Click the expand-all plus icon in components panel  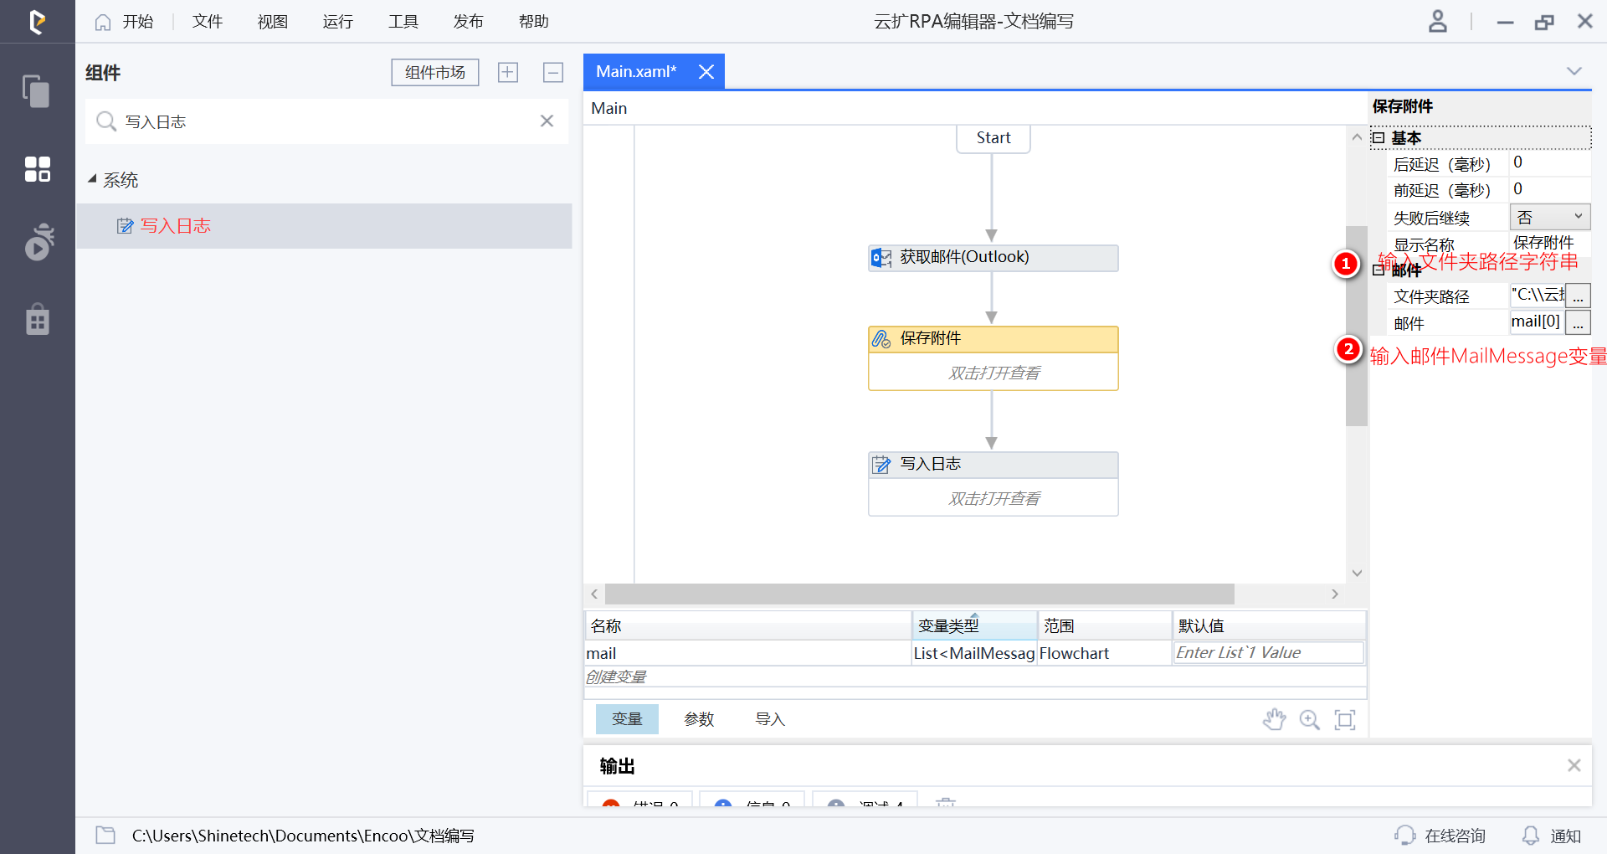tap(508, 72)
